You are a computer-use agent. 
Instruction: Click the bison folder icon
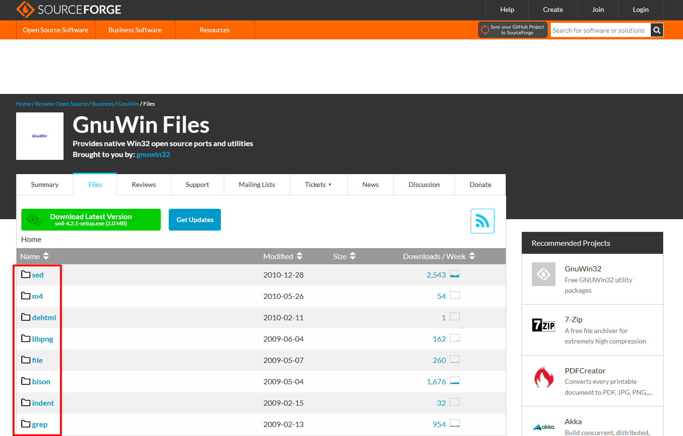[x=26, y=381]
